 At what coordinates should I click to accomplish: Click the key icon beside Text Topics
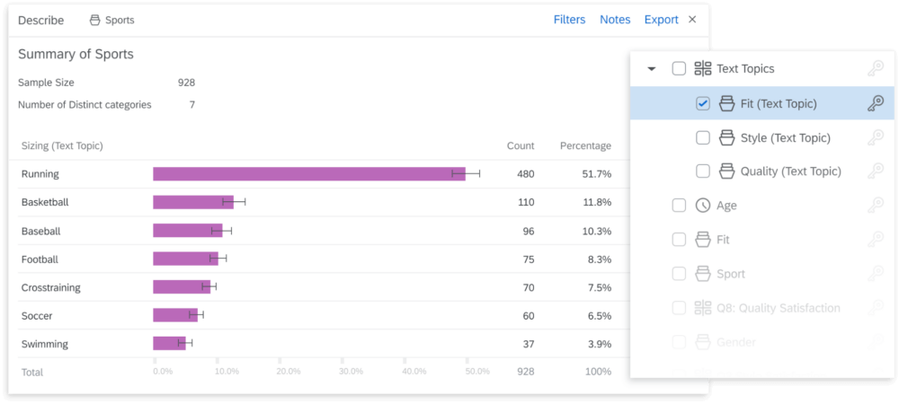[x=875, y=68]
